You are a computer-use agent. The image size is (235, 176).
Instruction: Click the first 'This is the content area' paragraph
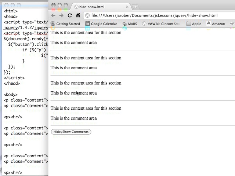coord(86,33)
